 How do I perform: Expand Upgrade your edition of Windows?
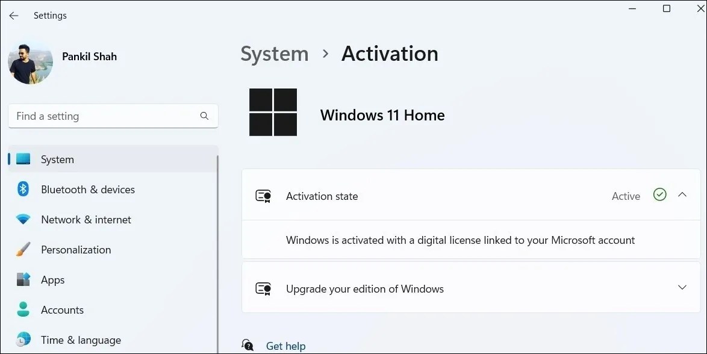click(x=682, y=287)
